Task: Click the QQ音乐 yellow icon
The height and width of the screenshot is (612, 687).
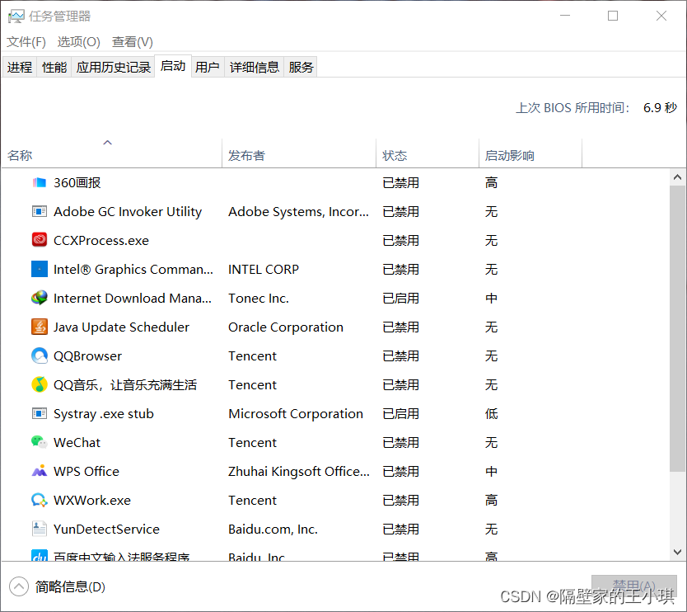Action: coord(40,384)
